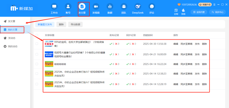Click thumbnail of 99%的宝妈 article
This screenshot has height=108, width=229.
(x=49, y=44)
